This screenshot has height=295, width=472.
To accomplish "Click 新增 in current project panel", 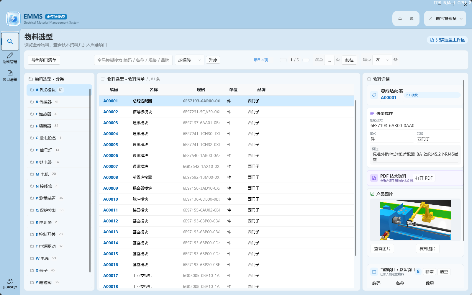I will (x=430, y=272).
